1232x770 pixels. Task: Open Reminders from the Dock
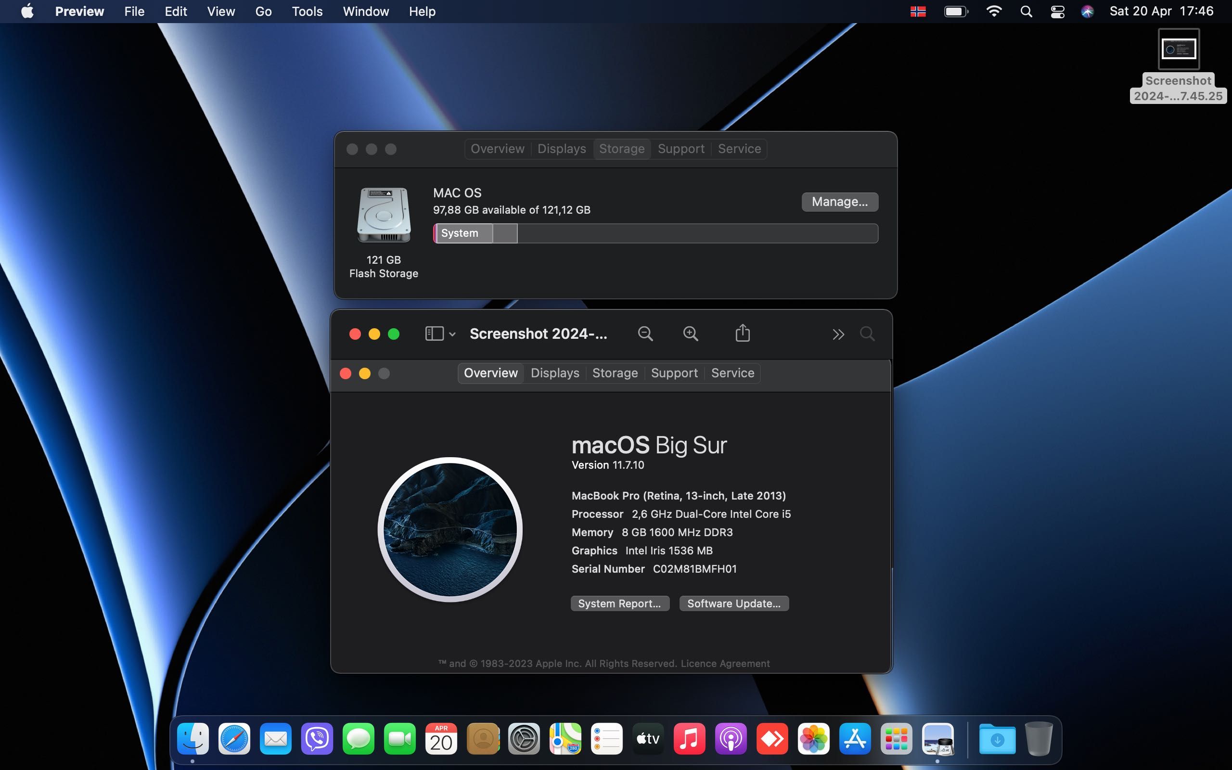tap(606, 738)
